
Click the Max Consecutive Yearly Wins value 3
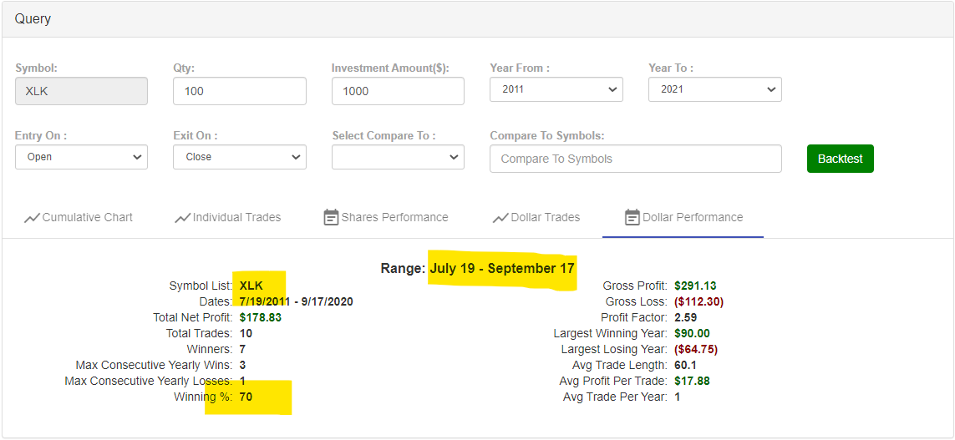[x=242, y=365]
